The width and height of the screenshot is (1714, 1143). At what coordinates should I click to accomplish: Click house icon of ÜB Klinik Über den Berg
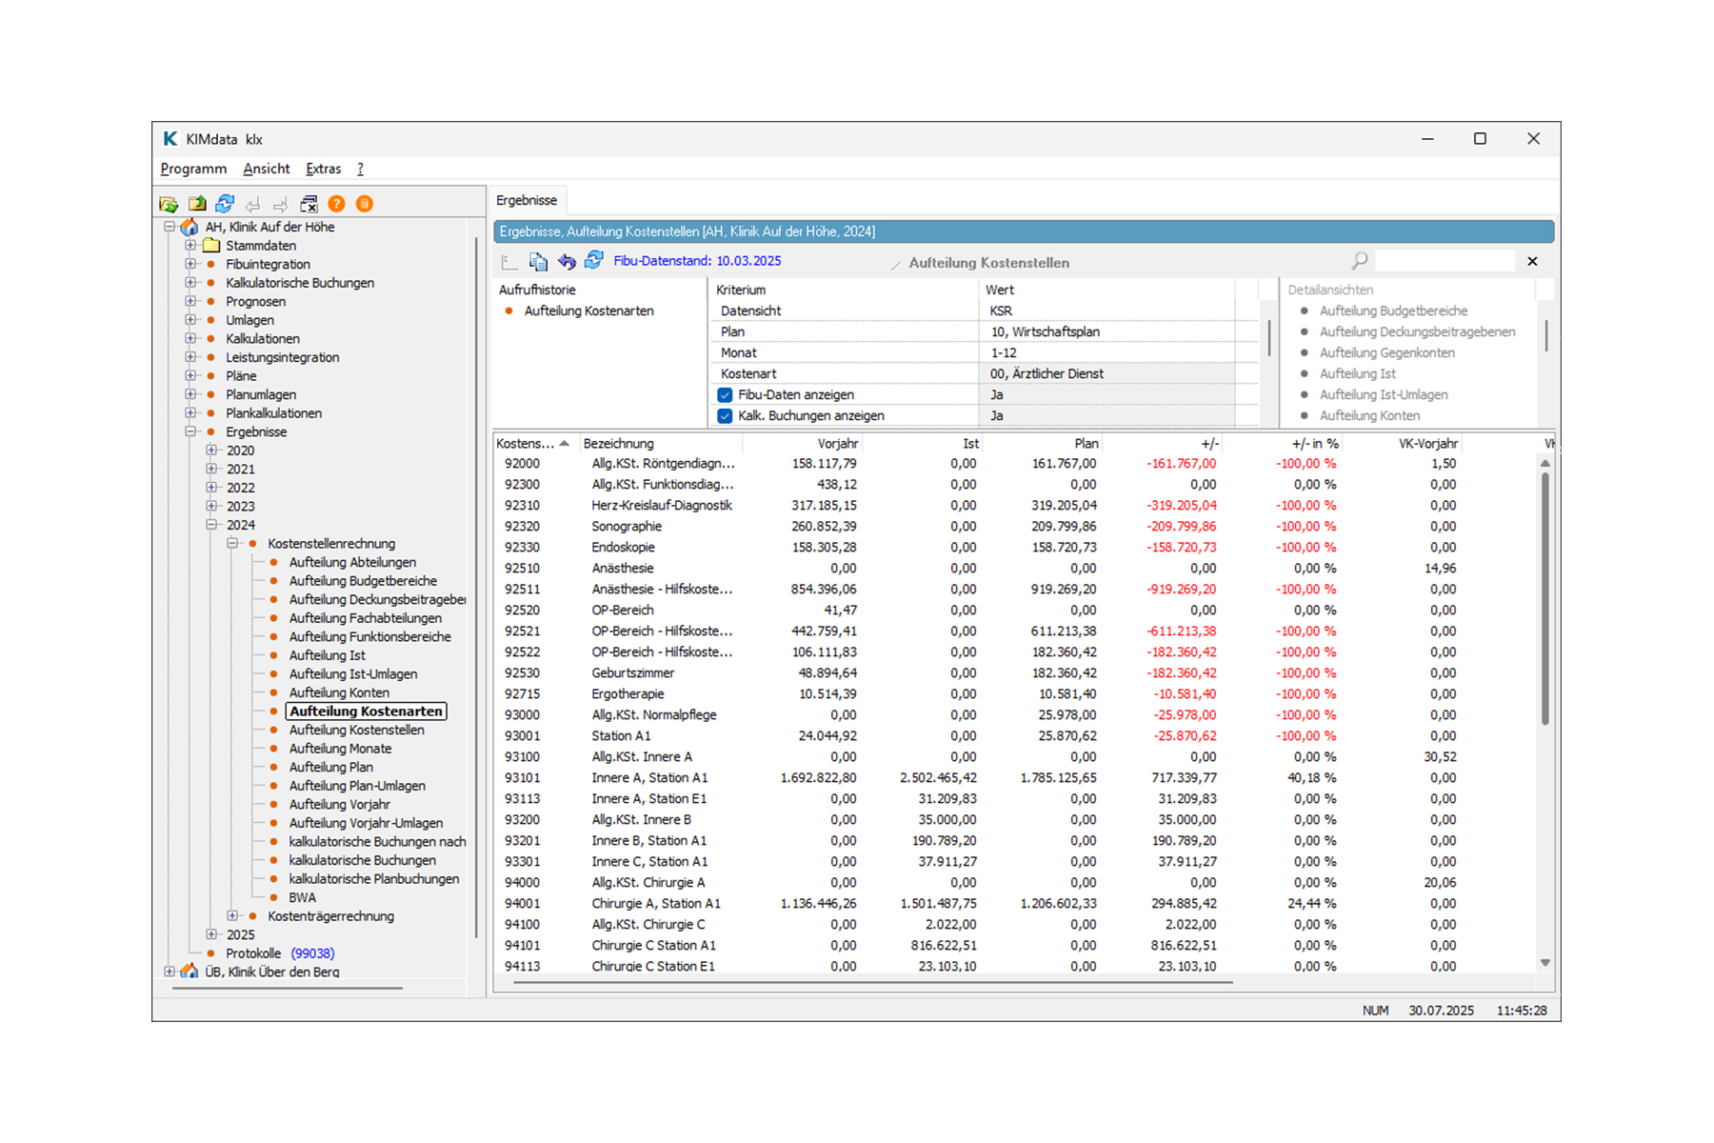tap(189, 972)
